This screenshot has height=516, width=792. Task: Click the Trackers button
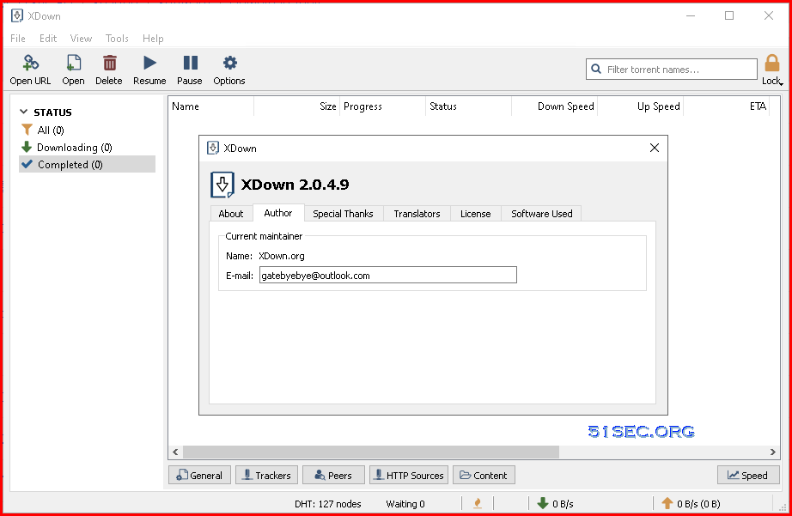tap(266, 475)
